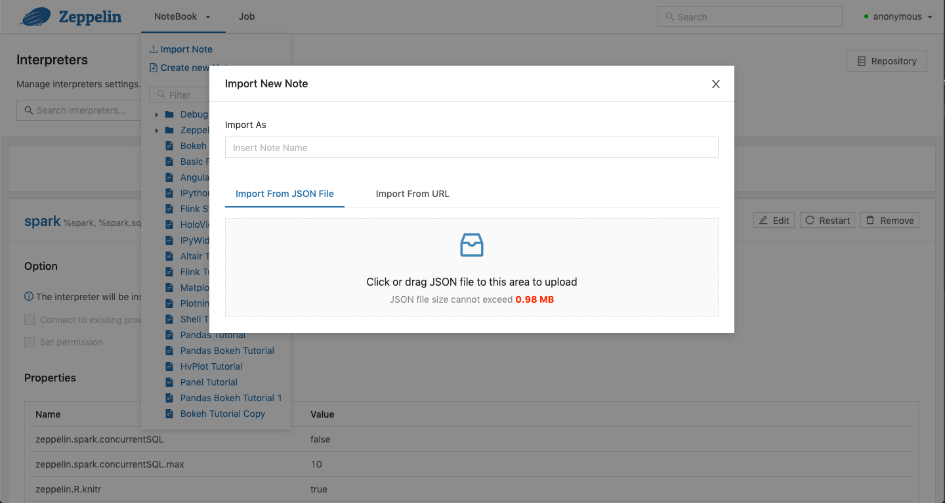The image size is (945, 503).
Task: Open the NoteBook dropdown menu
Action: (x=183, y=16)
